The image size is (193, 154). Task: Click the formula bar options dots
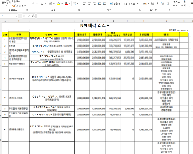coord(20,16)
